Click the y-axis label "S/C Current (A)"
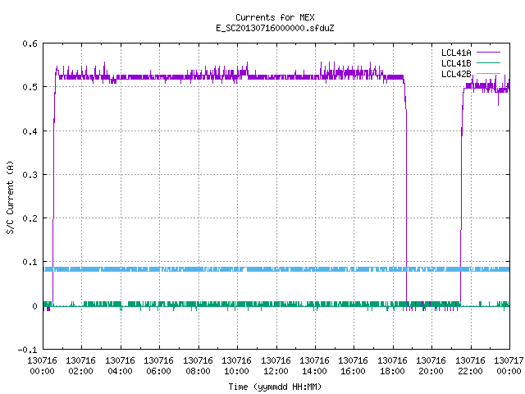525x394 pixels. point(11,198)
